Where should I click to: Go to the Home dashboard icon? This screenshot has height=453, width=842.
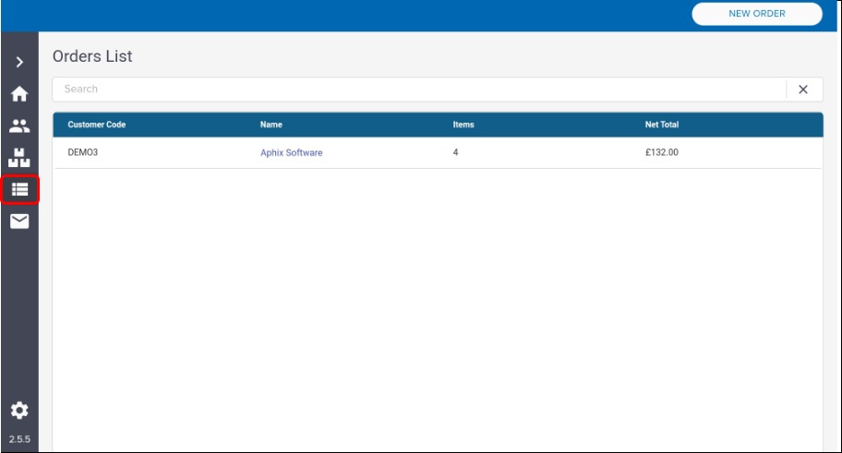pos(19,94)
